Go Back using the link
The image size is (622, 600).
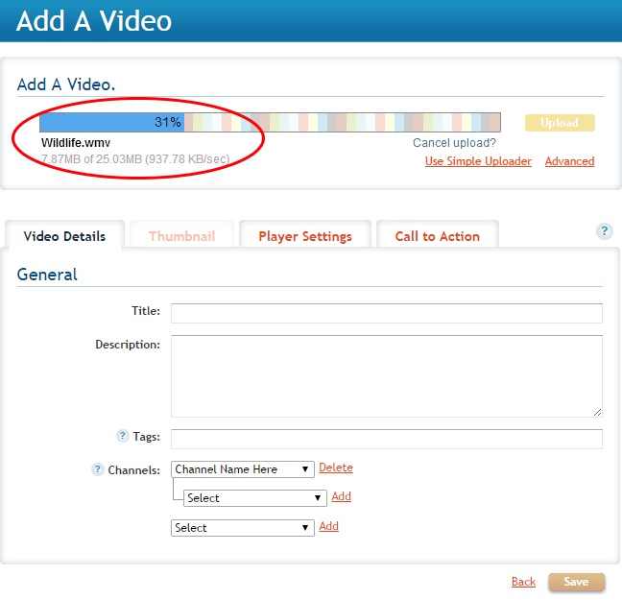[523, 582]
